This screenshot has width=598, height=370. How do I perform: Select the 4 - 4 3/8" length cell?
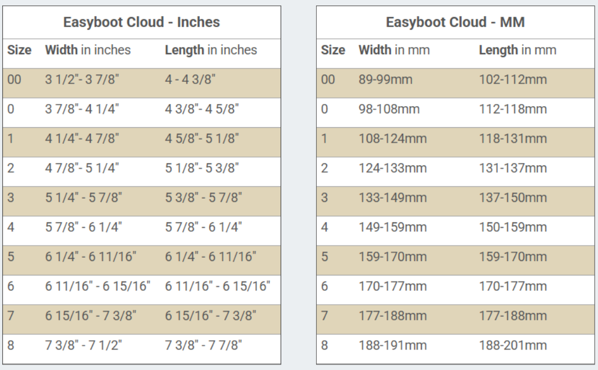(x=190, y=80)
